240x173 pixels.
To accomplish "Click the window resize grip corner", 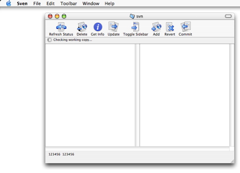I will pos(233,161).
